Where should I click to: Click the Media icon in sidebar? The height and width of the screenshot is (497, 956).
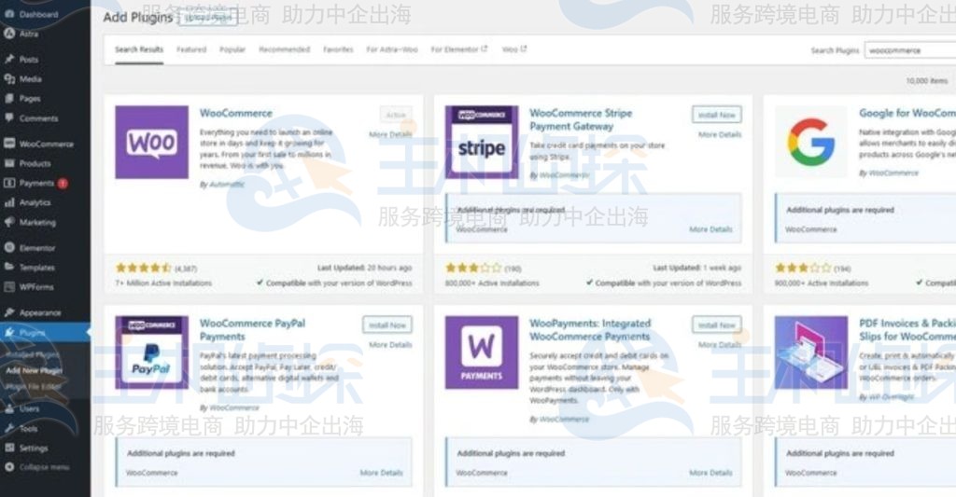[9, 78]
